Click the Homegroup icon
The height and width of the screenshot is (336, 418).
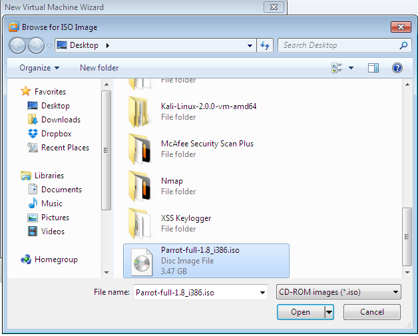point(26,259)
